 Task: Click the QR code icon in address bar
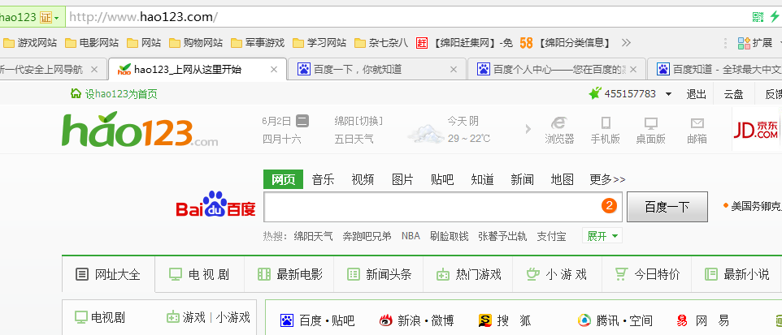coord(758,17)
